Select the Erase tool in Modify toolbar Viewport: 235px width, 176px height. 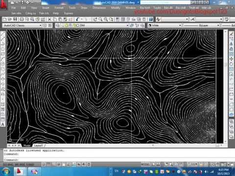tap(232, 34)
